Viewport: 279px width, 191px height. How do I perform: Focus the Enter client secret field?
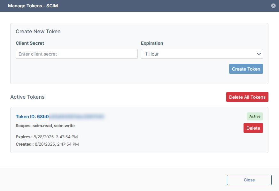coord(76,54)
